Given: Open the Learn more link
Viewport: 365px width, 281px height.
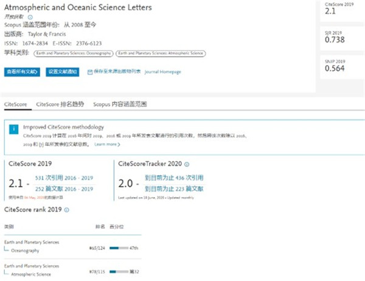Looking at the screenshot, I should [107, 145].
